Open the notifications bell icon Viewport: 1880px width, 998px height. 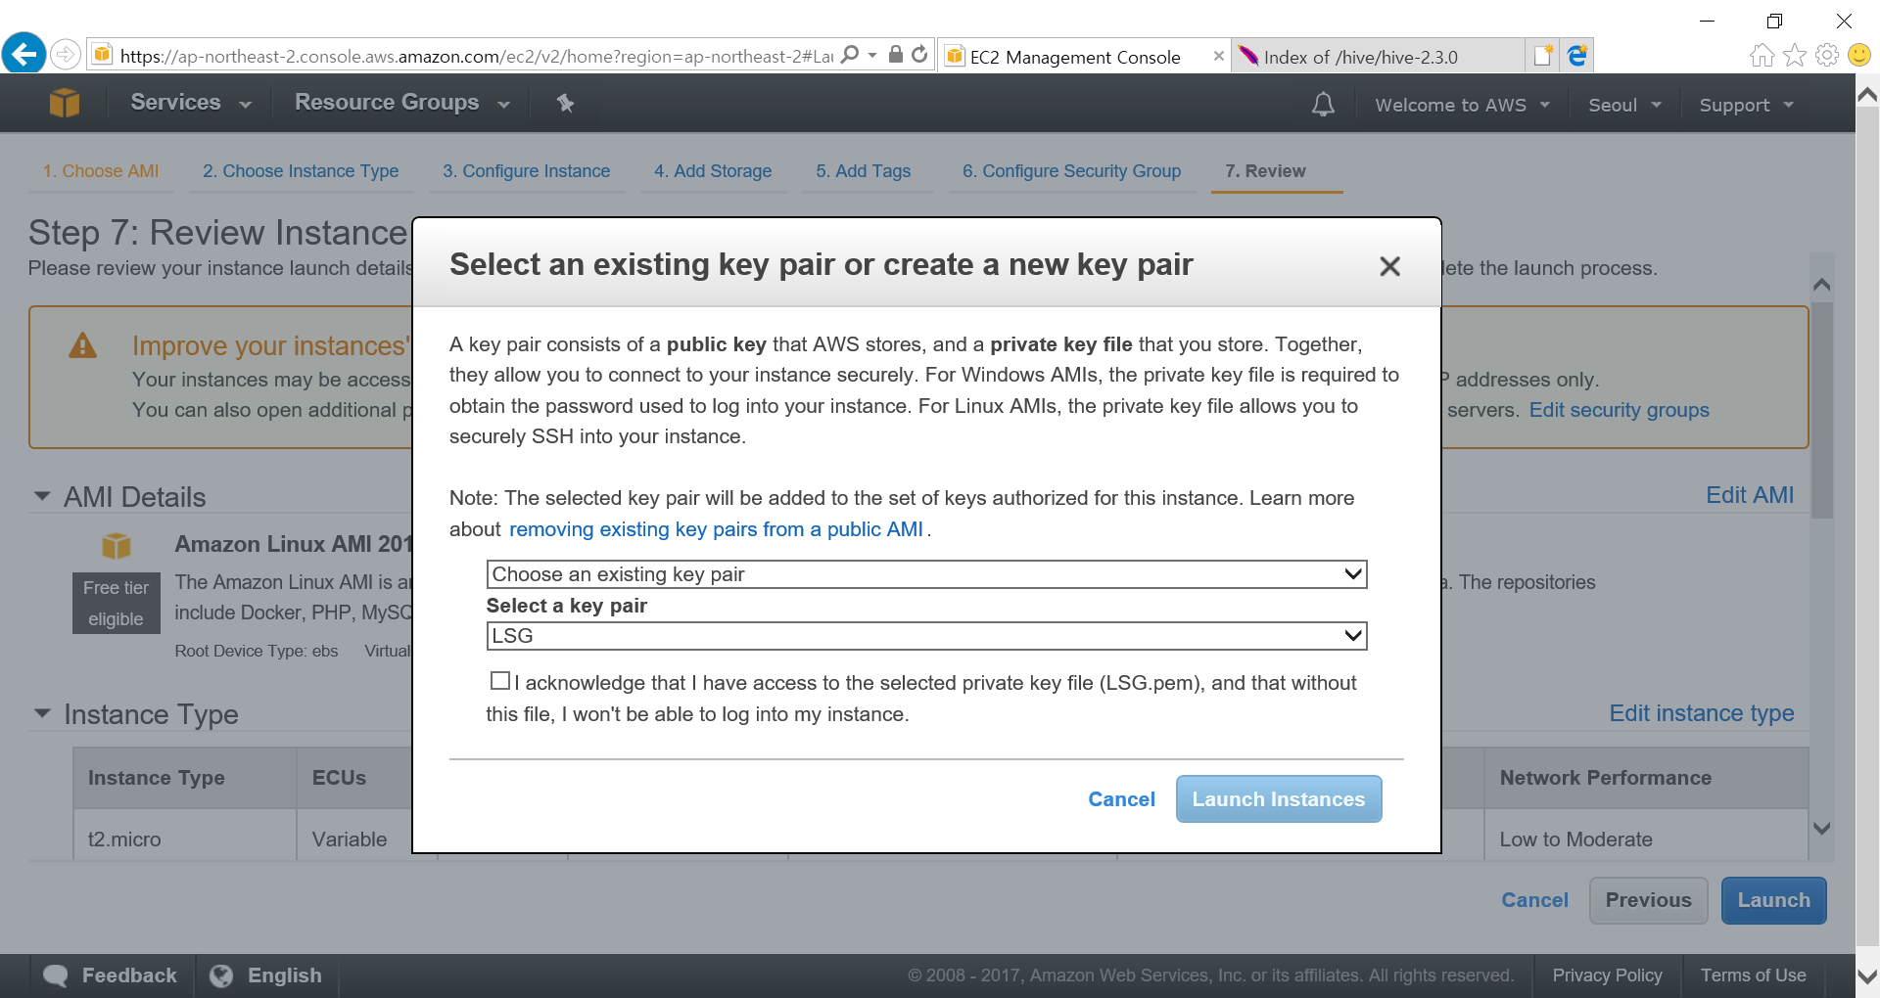click(x=1323, y=104)
